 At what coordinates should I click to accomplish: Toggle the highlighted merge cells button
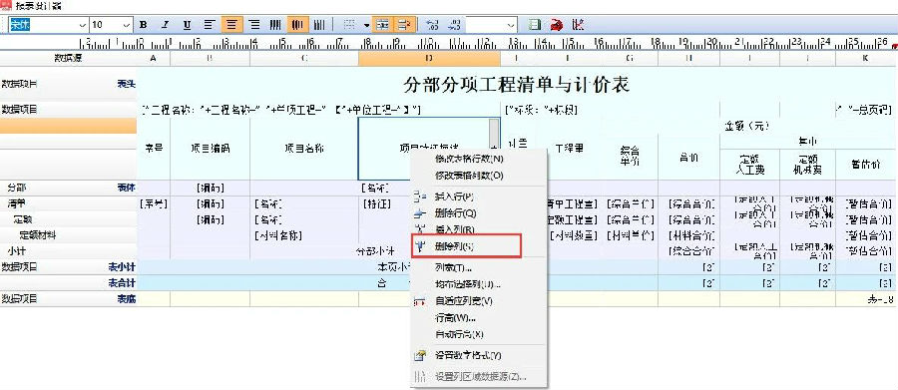[382, 25]
